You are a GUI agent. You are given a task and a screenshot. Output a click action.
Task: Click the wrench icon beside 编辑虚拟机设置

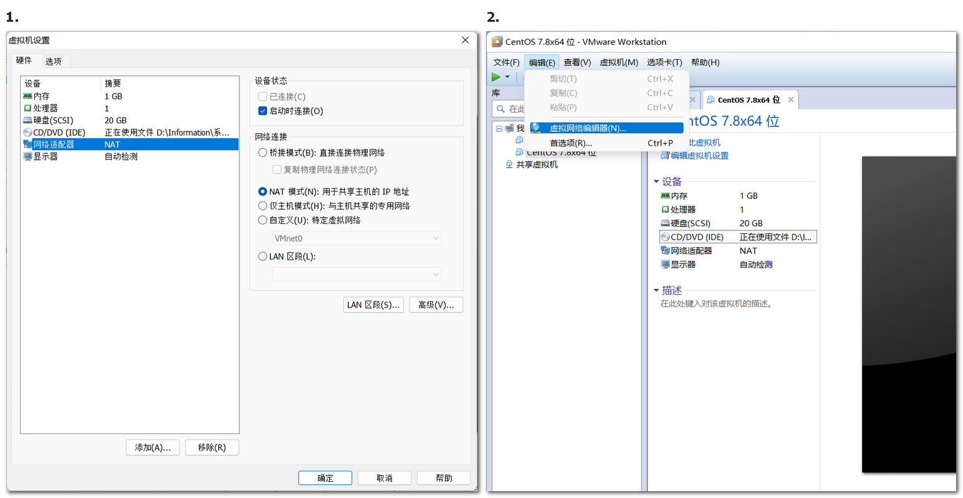click(665, 156)
